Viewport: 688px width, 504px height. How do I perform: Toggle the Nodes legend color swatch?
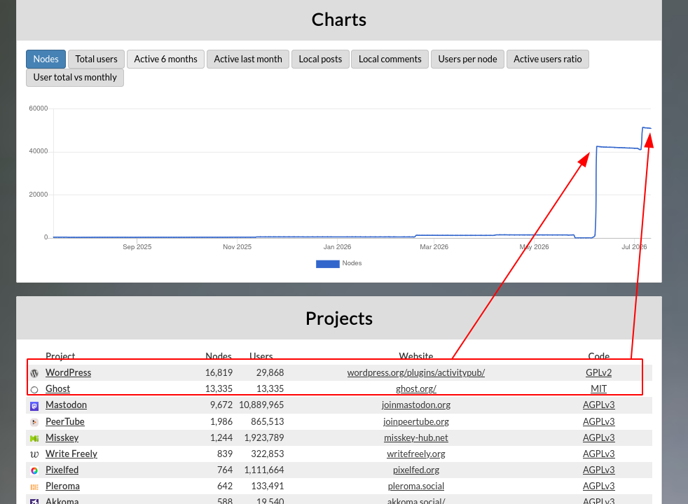pos(328,264)
